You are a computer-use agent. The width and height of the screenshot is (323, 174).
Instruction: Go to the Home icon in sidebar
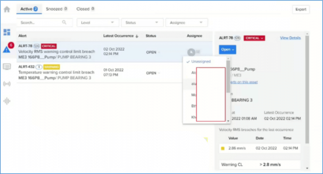7,9
